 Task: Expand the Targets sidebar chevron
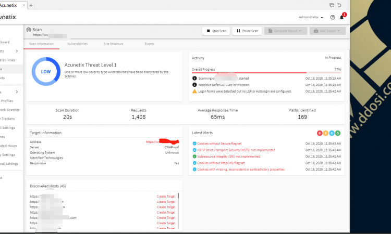[x=17, y=51]
